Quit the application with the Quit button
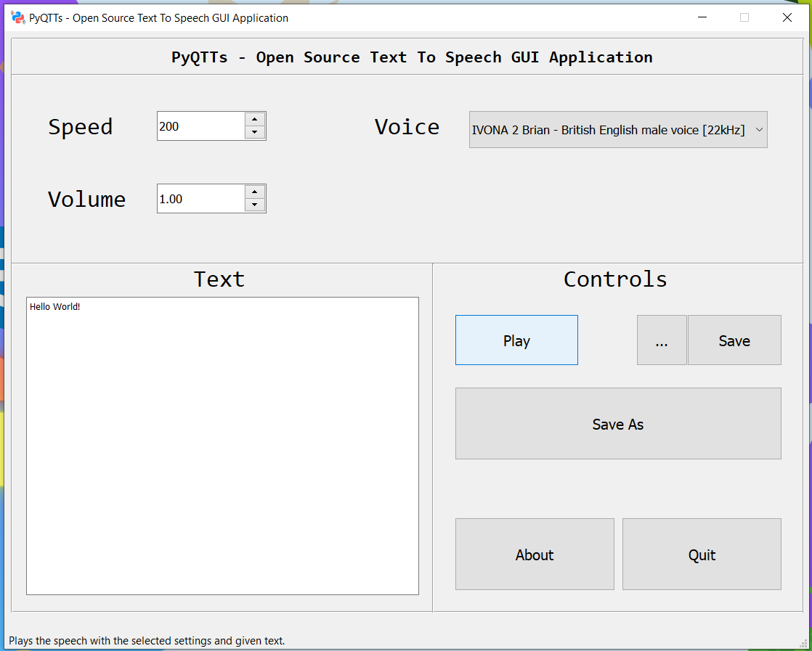Viewport: 812px width, 651px height. 702,554
